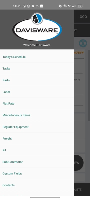
Task: Tap the Wi-Fi status icon
Action: click(65, 6)
